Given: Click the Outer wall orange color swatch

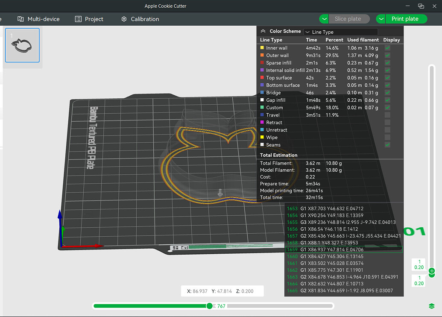Looking at the screenshot, I should tap(262, 55).
